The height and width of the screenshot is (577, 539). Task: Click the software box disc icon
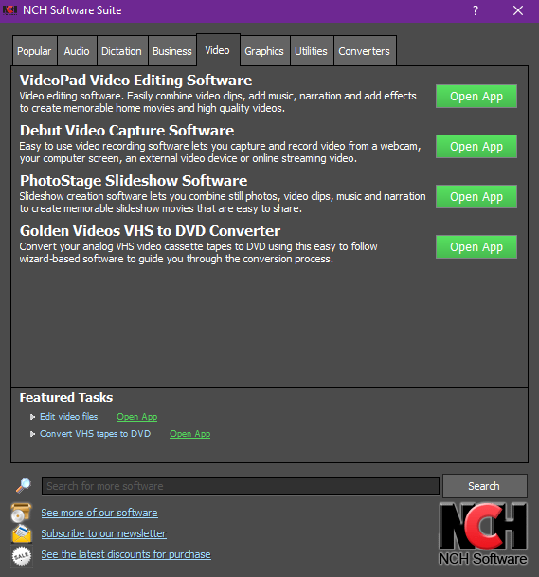pos(22,513)
